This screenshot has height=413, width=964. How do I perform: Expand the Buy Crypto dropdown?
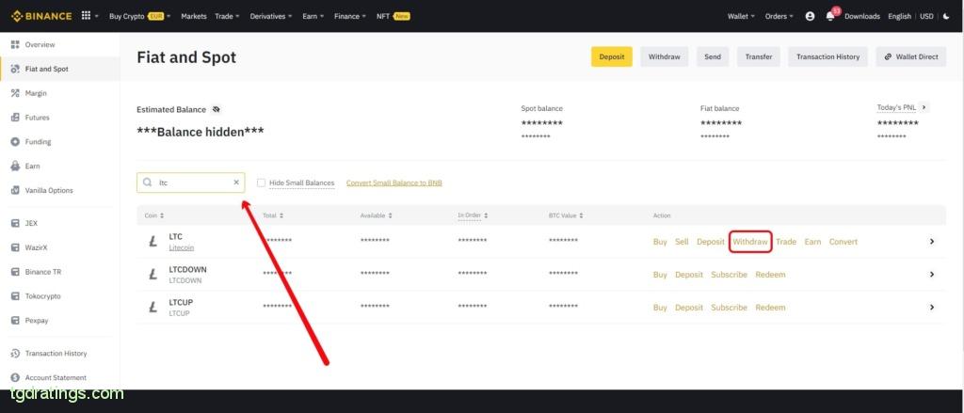click(x=140, y=17)
